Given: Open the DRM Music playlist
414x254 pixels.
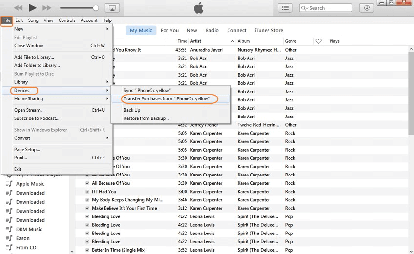Looking at the screenshot, I should click(29, 229).
